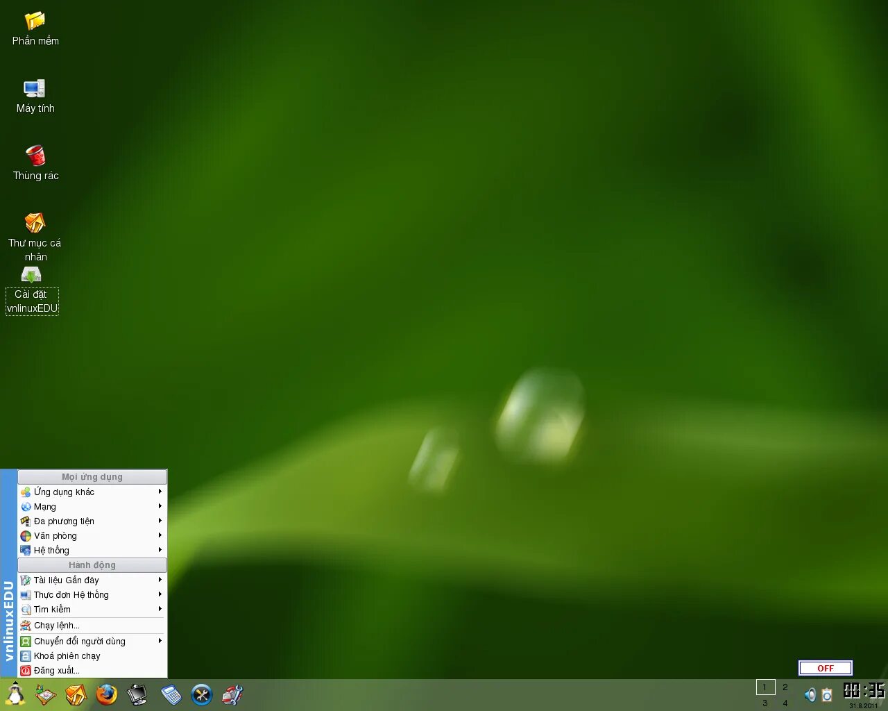Launch the calculator from the taskbar

click(171, 694)
